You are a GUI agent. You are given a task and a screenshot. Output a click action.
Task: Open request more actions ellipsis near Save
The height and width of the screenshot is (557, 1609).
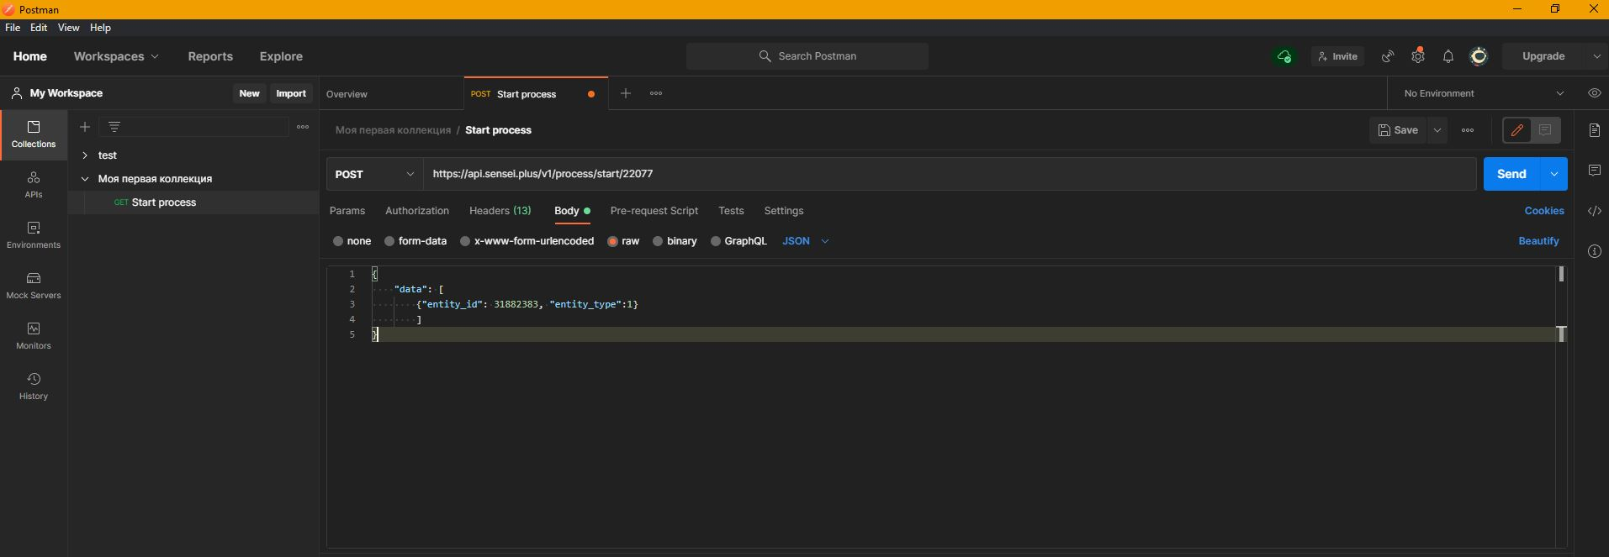pyautogui.click(x=1468, y=130)
